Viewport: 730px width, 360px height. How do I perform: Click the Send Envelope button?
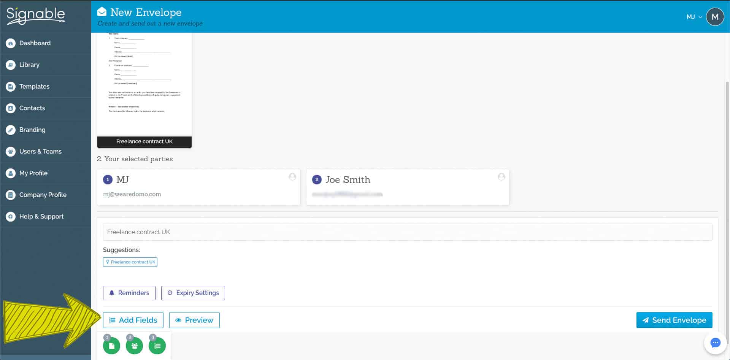(674, 320)
